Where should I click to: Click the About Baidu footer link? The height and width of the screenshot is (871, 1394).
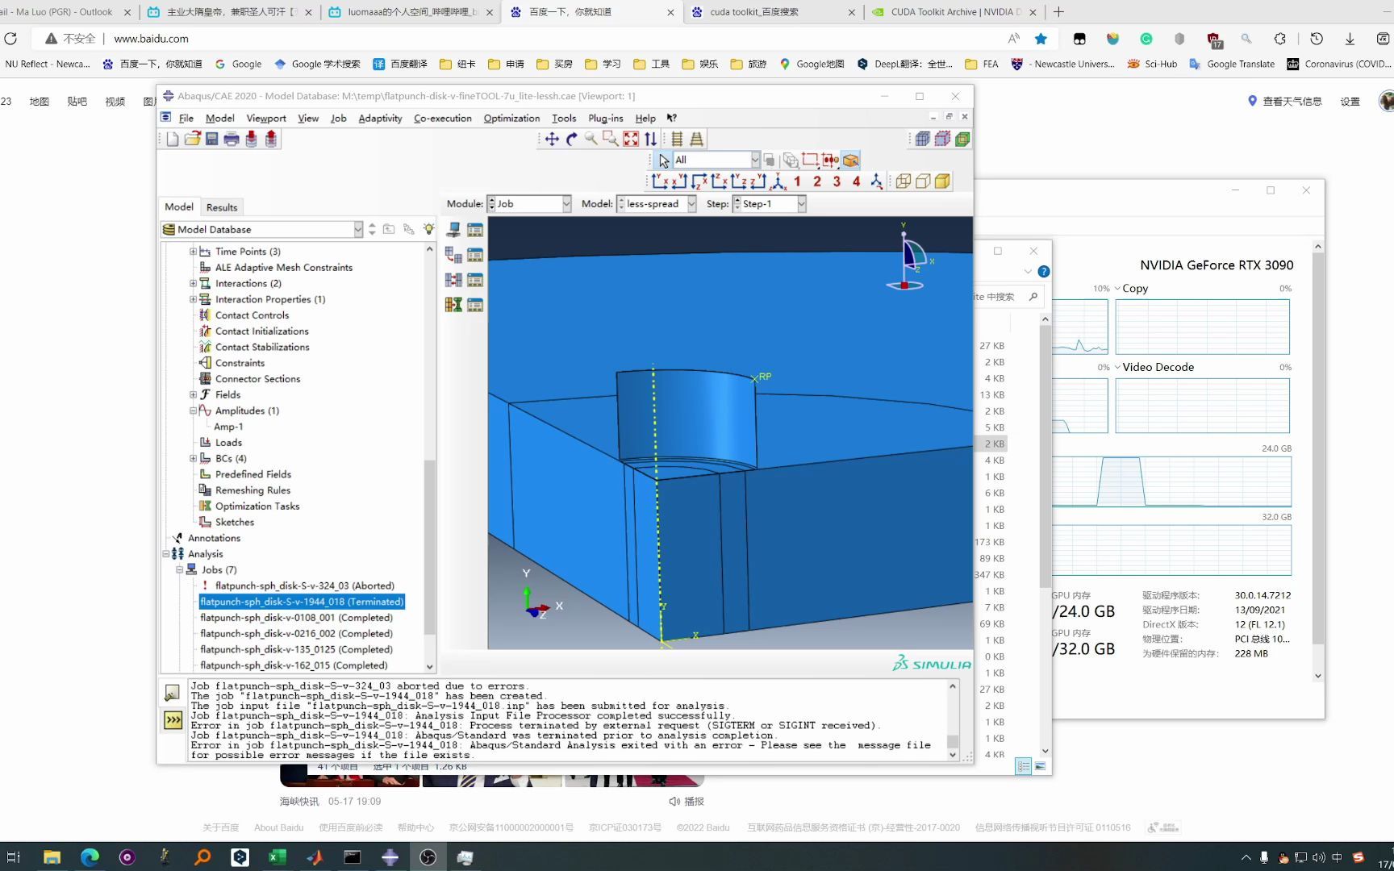coord(279,827)
